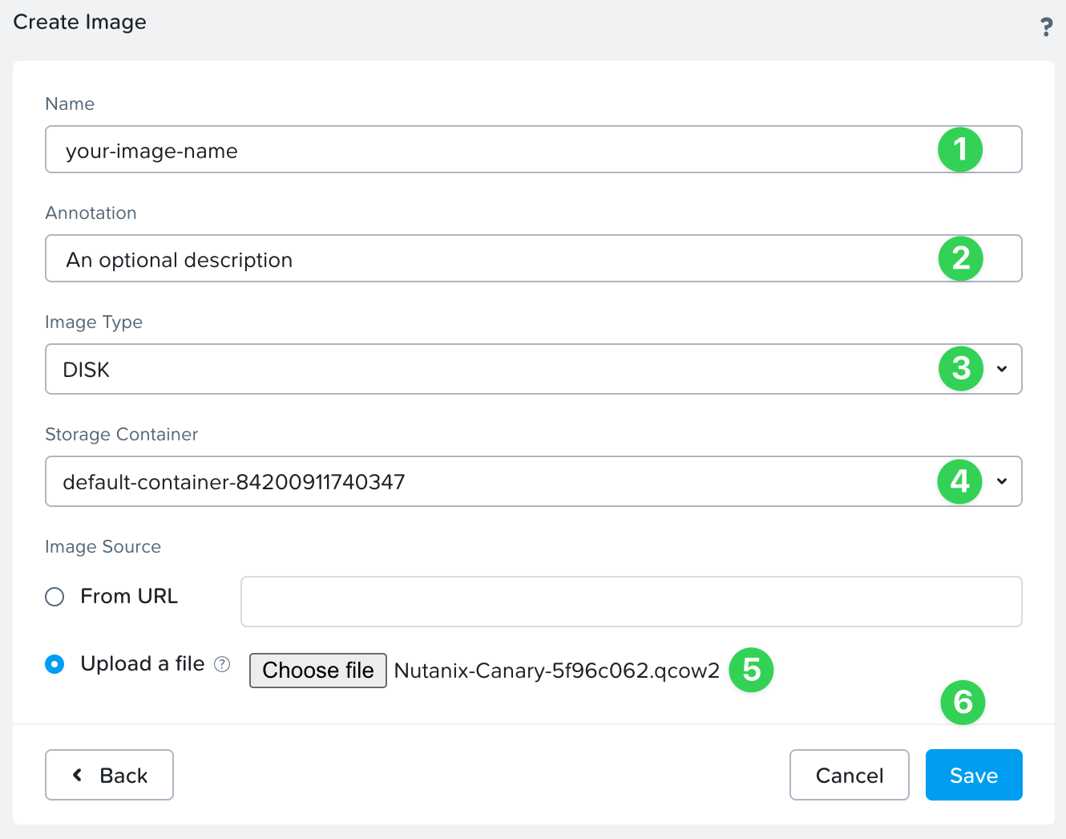1066x839 pixels.
Task: Select the From URL radio option
Action: 55,597
